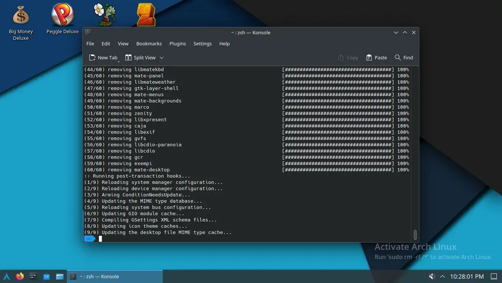Click 'Updating the MIME type database...' line
This screenshot has height=283, width=502.
click(x=143, y=201)
